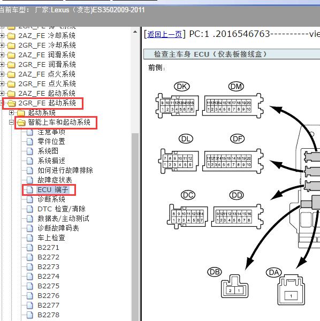The image size is (320, 321).
Task: Click document icon beside ECU 端子
Action: click(x=30, y=190)
